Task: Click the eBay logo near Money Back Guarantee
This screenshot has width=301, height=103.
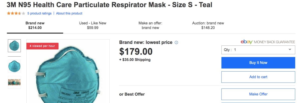Action: pyautogui.click(x=247, y=42)
